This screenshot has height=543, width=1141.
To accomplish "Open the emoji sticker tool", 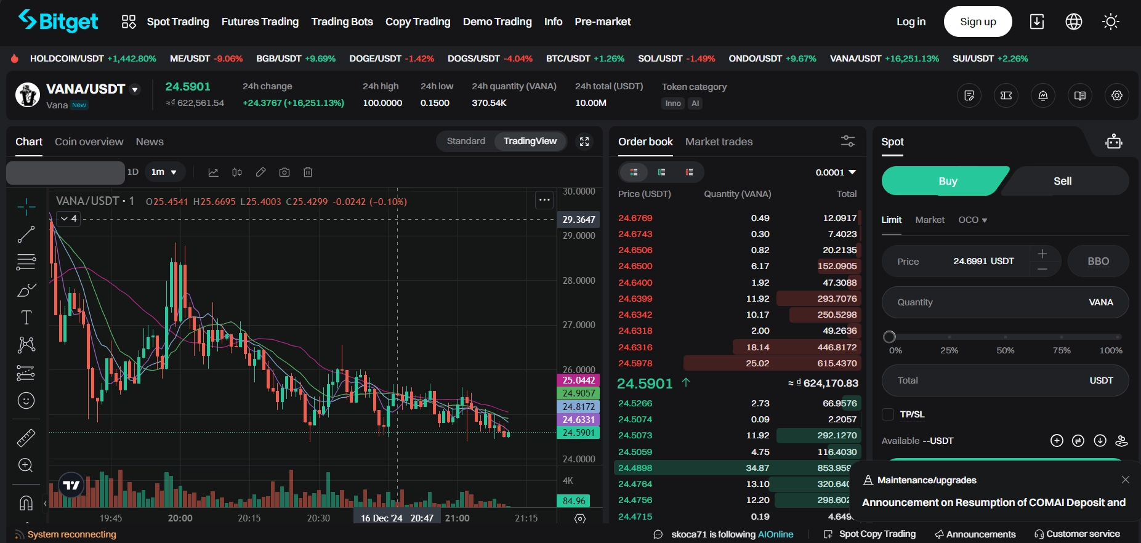I will [x=26, y=401].
